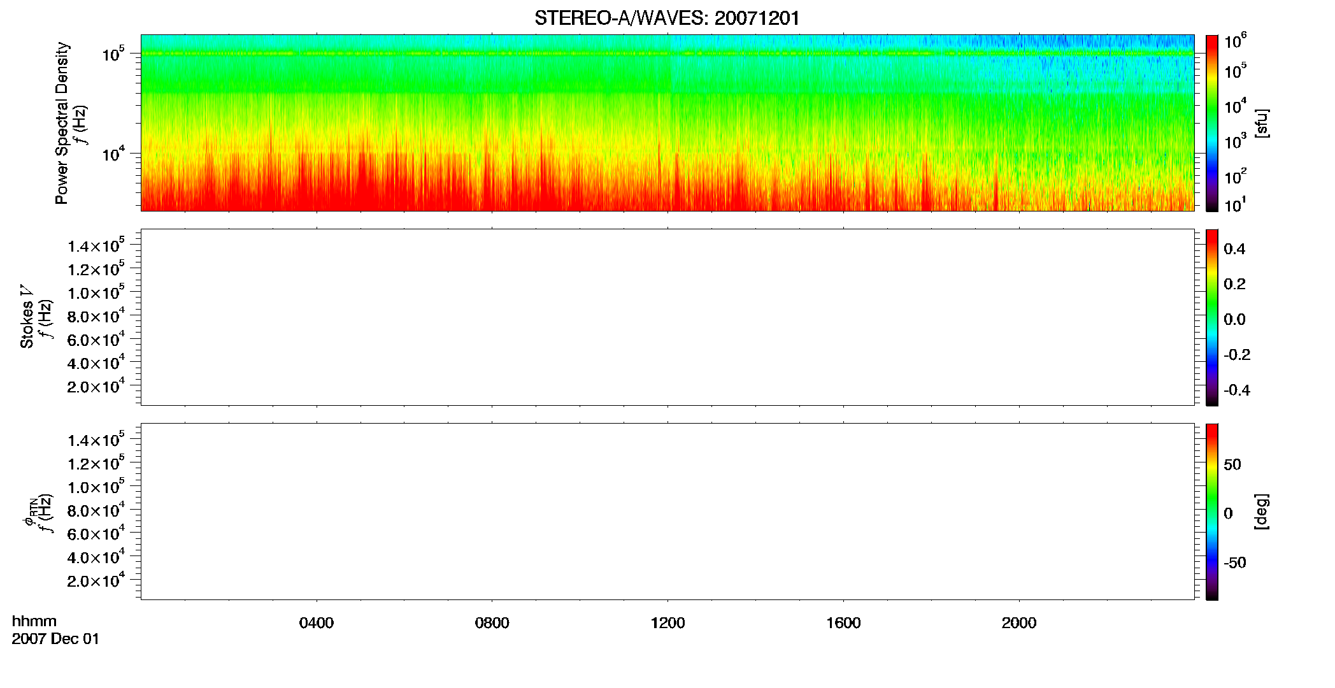
Task: Click the phi RTN degrees color bar
Action: click(1211, 512)
